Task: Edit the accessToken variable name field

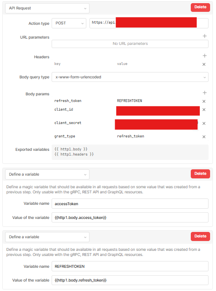Action: pos(130,204)
